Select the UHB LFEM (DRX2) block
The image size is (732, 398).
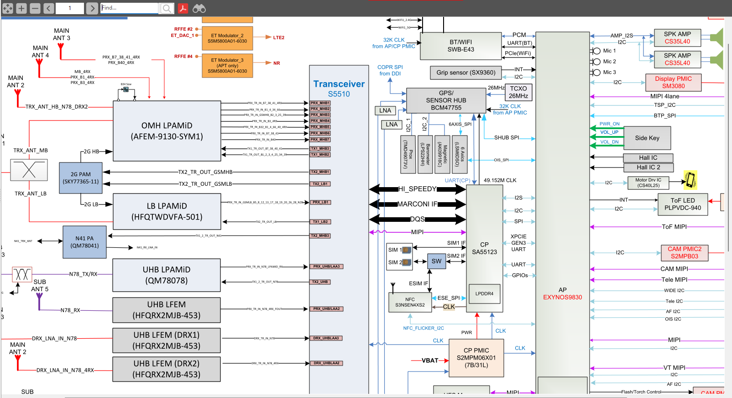(167, 369)
